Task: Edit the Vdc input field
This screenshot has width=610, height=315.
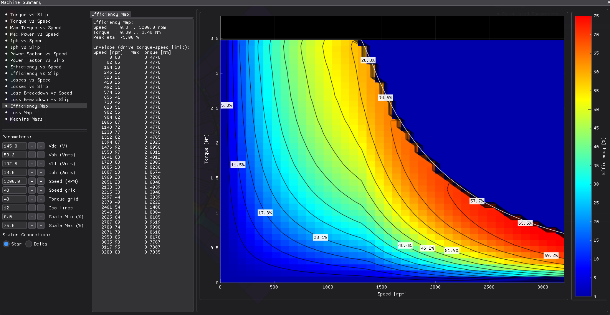Action: coord(15,146)
